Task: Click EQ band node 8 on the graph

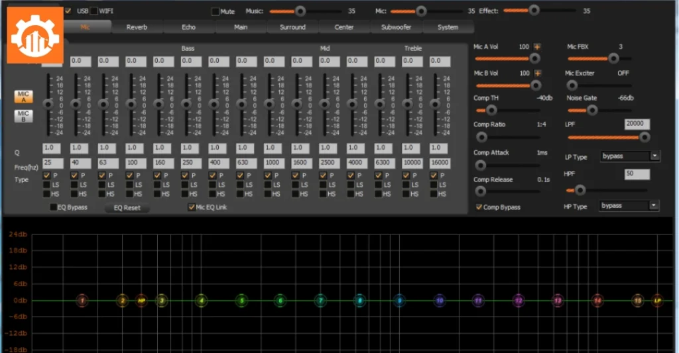Action: 359,301
